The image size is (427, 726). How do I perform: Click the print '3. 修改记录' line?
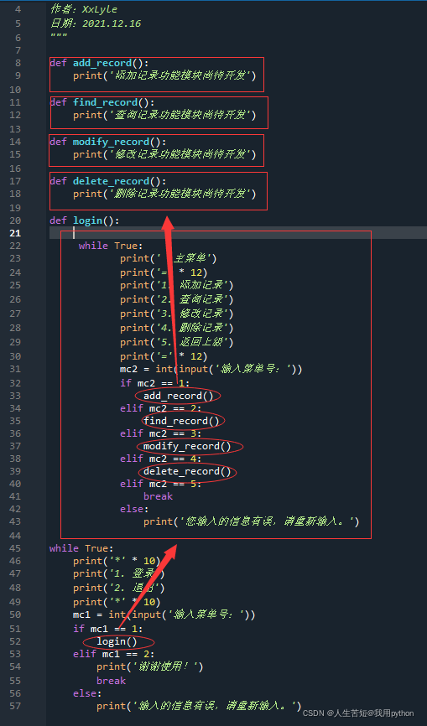coord(176,314)
